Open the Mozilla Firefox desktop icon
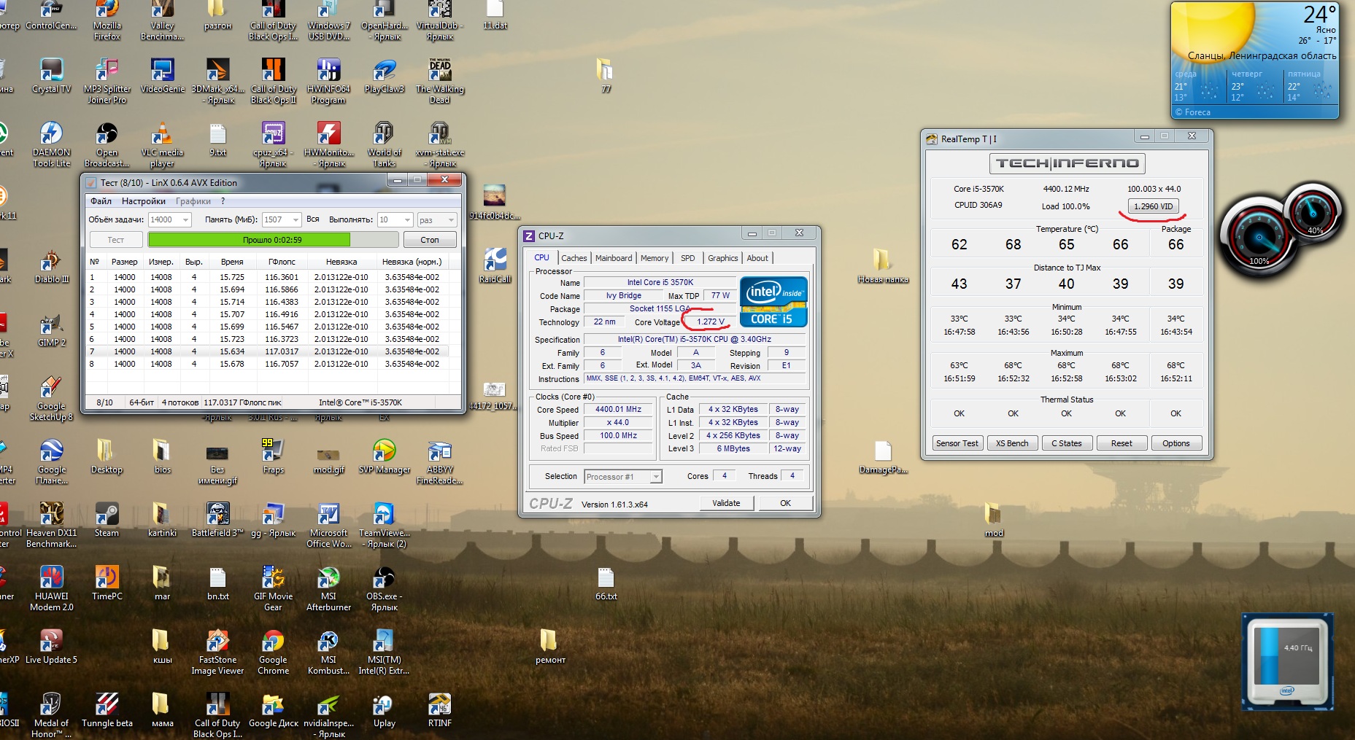 coord(107,10)
